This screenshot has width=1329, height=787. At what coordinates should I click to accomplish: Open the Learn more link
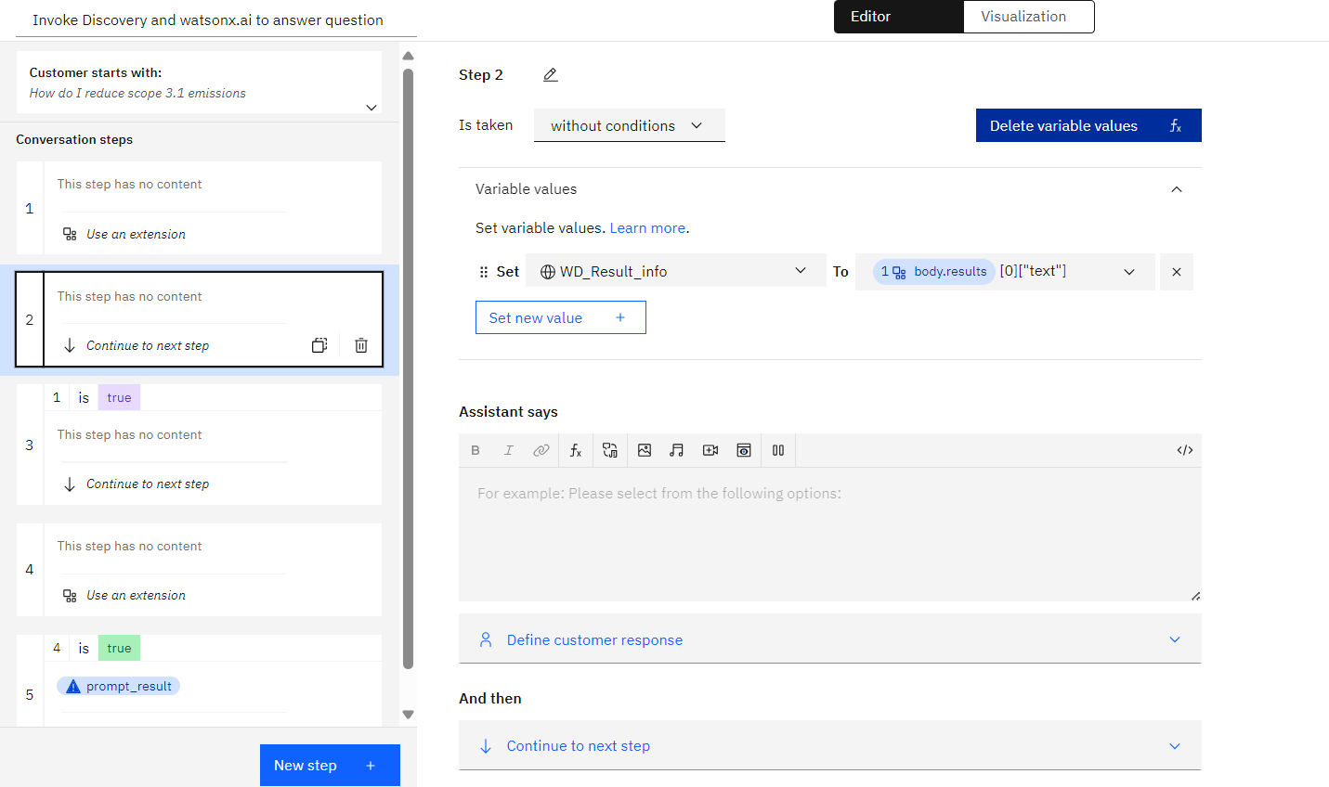pyautogui.click(x=647, y=228)
